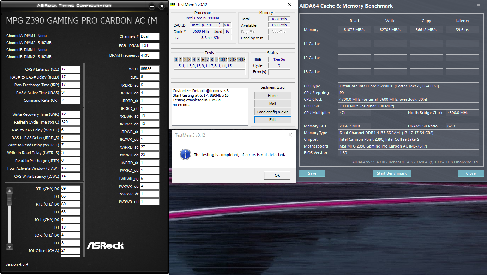Click the Exit button in TestMem5

point(273,120)
